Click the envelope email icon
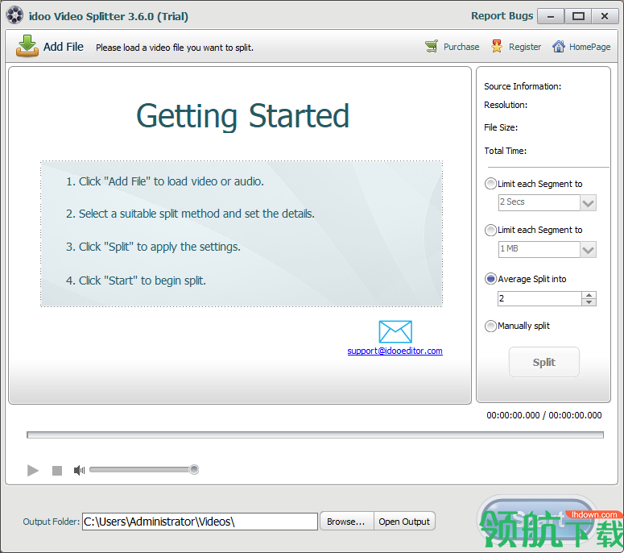The height and width of the screenshot is (553, 624). click(395, 331)
